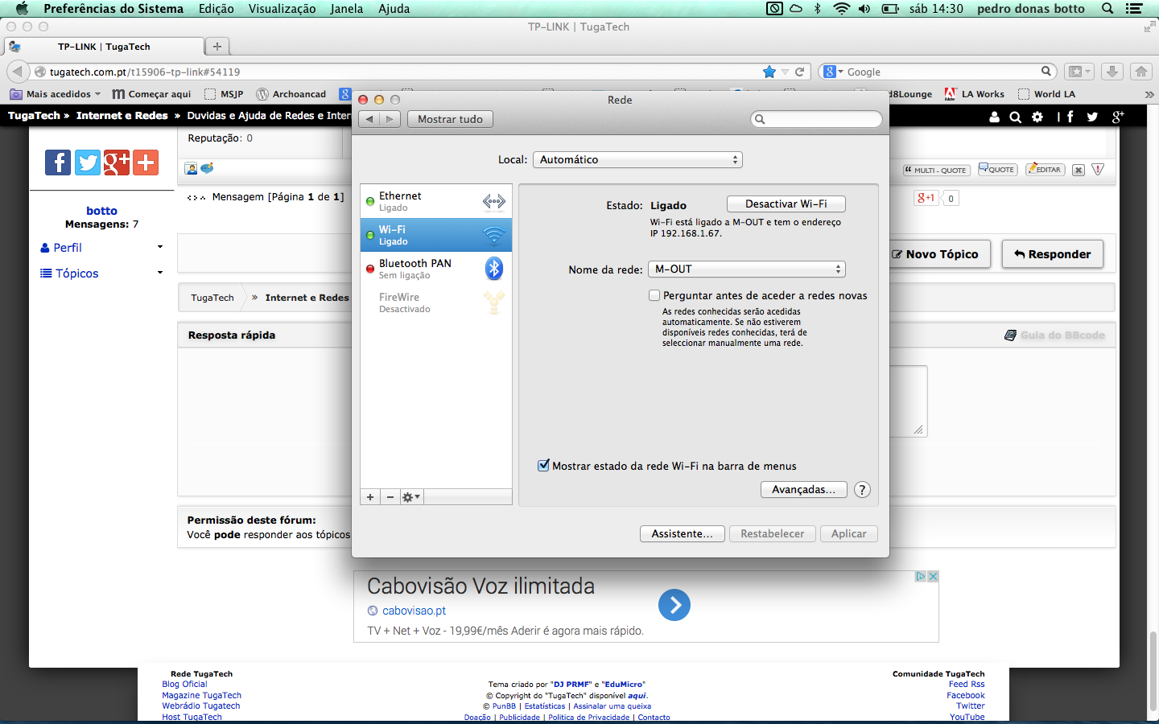
Task: Remove the selected network service with minus button
Action: coord(390,497)
